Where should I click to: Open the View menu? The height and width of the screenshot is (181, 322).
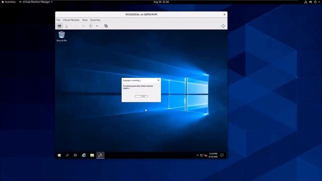pyautogui.click(x=85, y=20)
